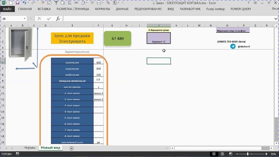Click the Save floppy disk icon
This screenshot has height=157, width=279.
click(x=17, y=3)
